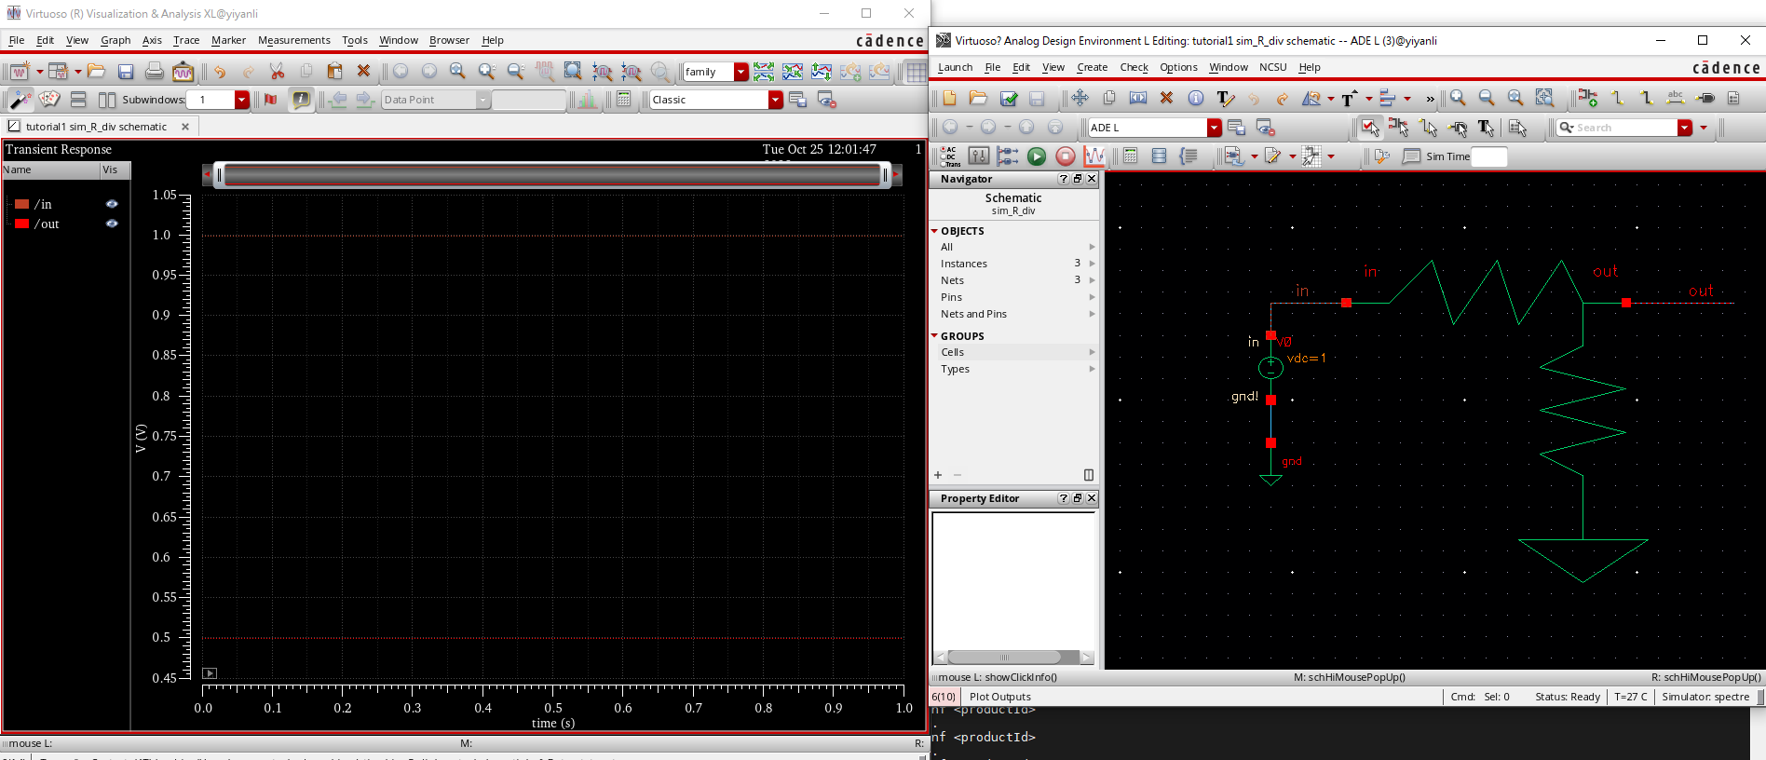Click inside the Sim Time input field

1488,156
